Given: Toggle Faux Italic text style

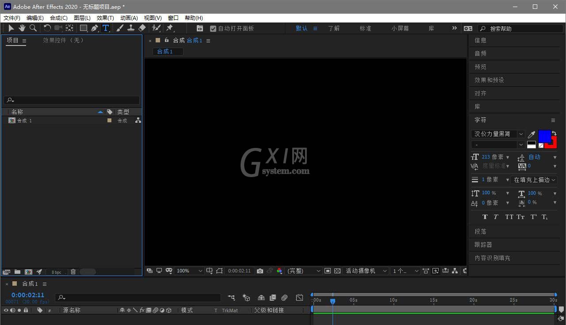Looking at the screenshot, I should 496,217.
